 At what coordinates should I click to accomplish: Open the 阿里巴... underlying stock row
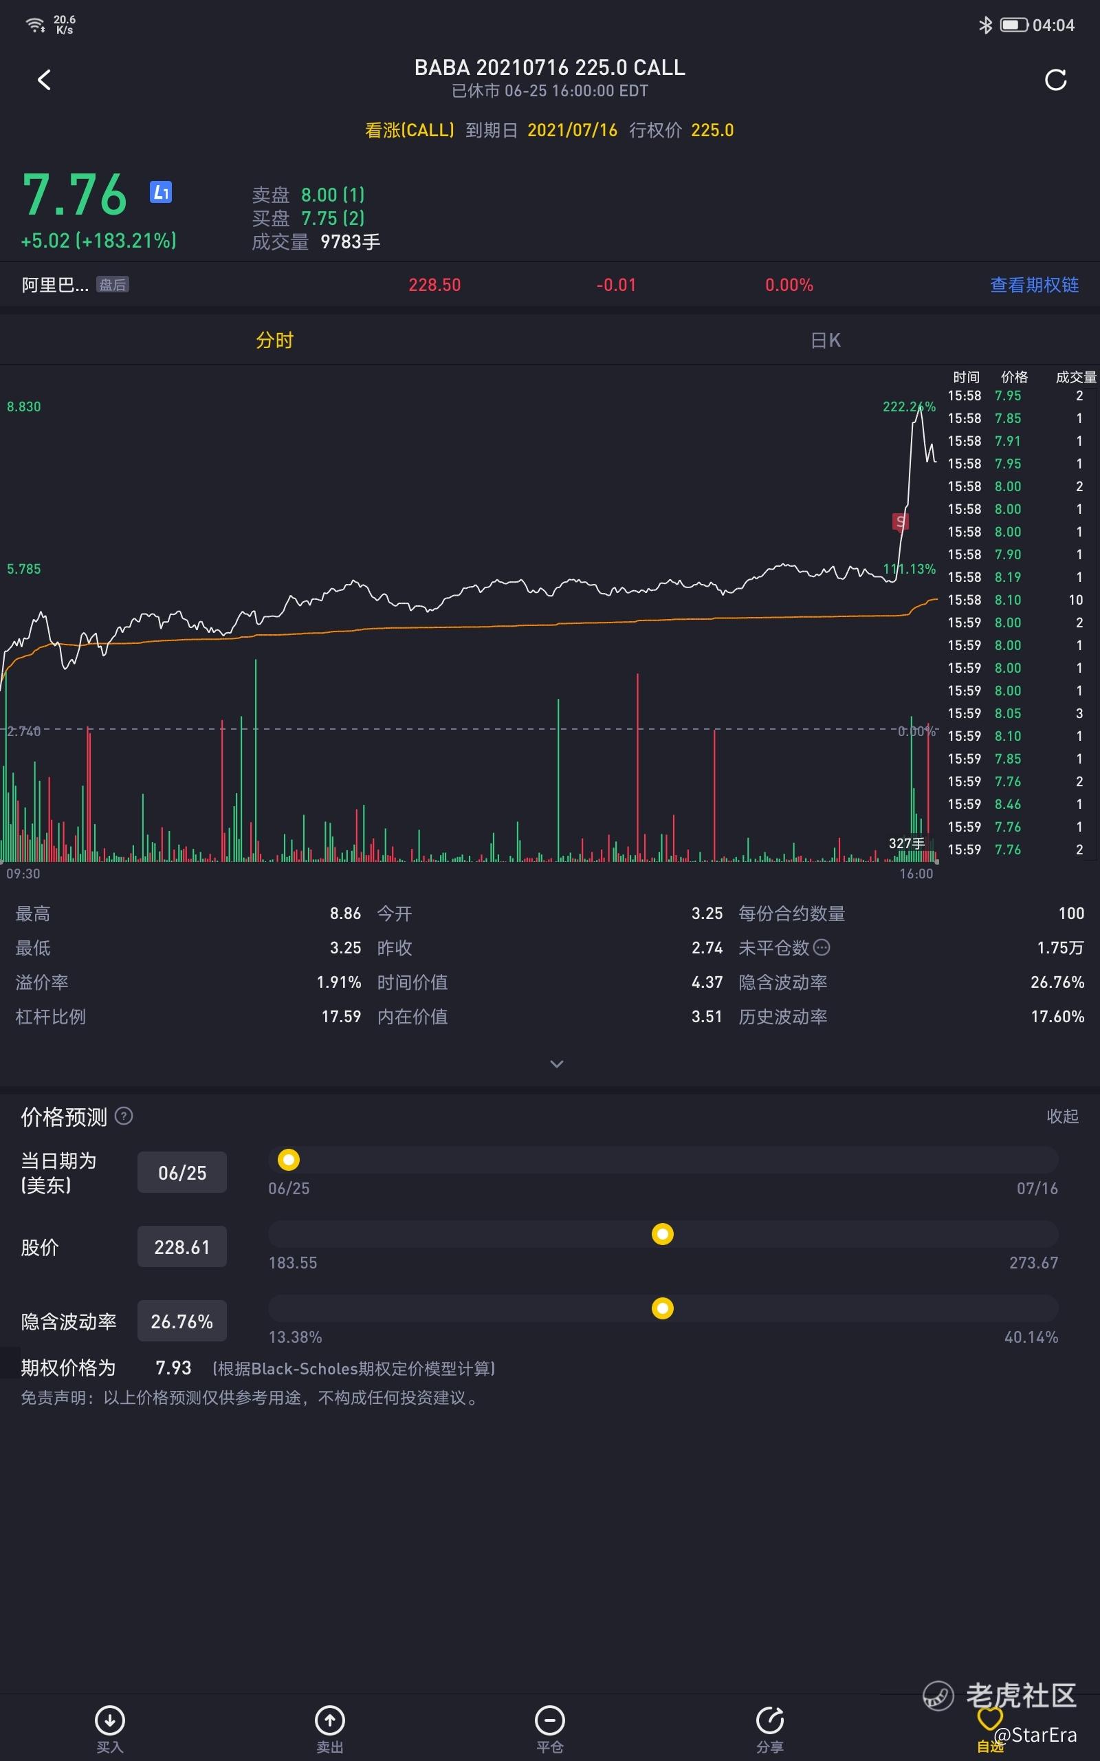point(549,285)
